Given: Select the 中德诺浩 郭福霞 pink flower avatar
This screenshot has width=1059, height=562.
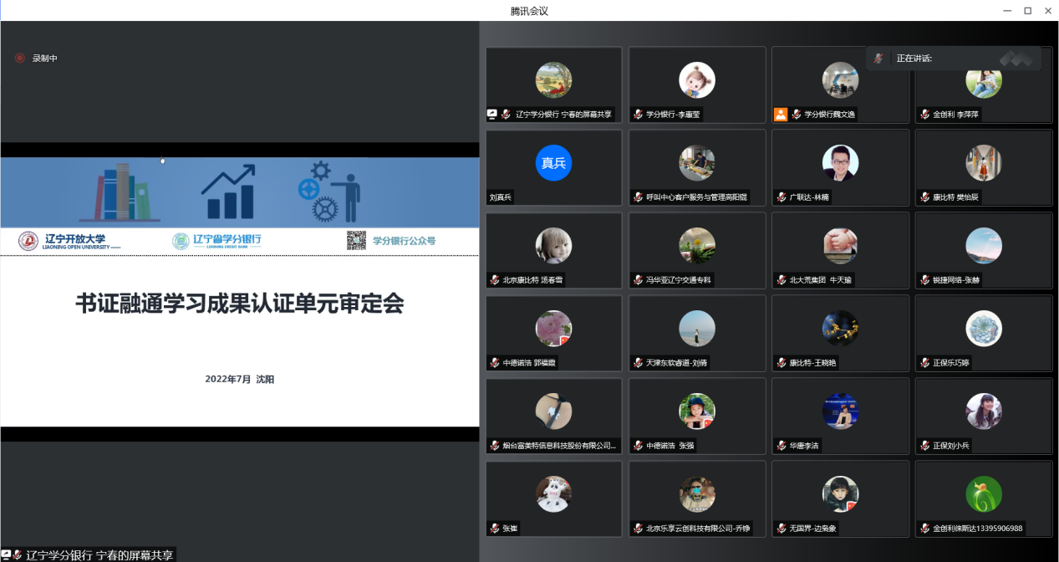Looking at the screenshot, I should tap(553, 329).
